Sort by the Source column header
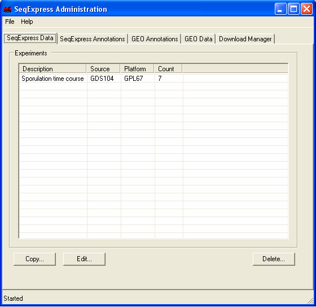 pyautogui.click(x=103, y=68)
